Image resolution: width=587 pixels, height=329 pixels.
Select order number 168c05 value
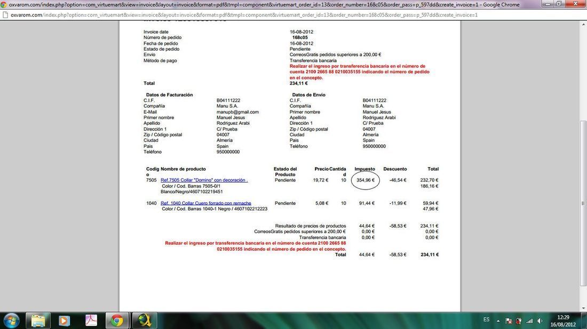tap(300, 38)
